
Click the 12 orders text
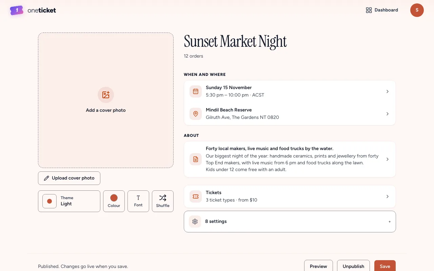[194, 56]
